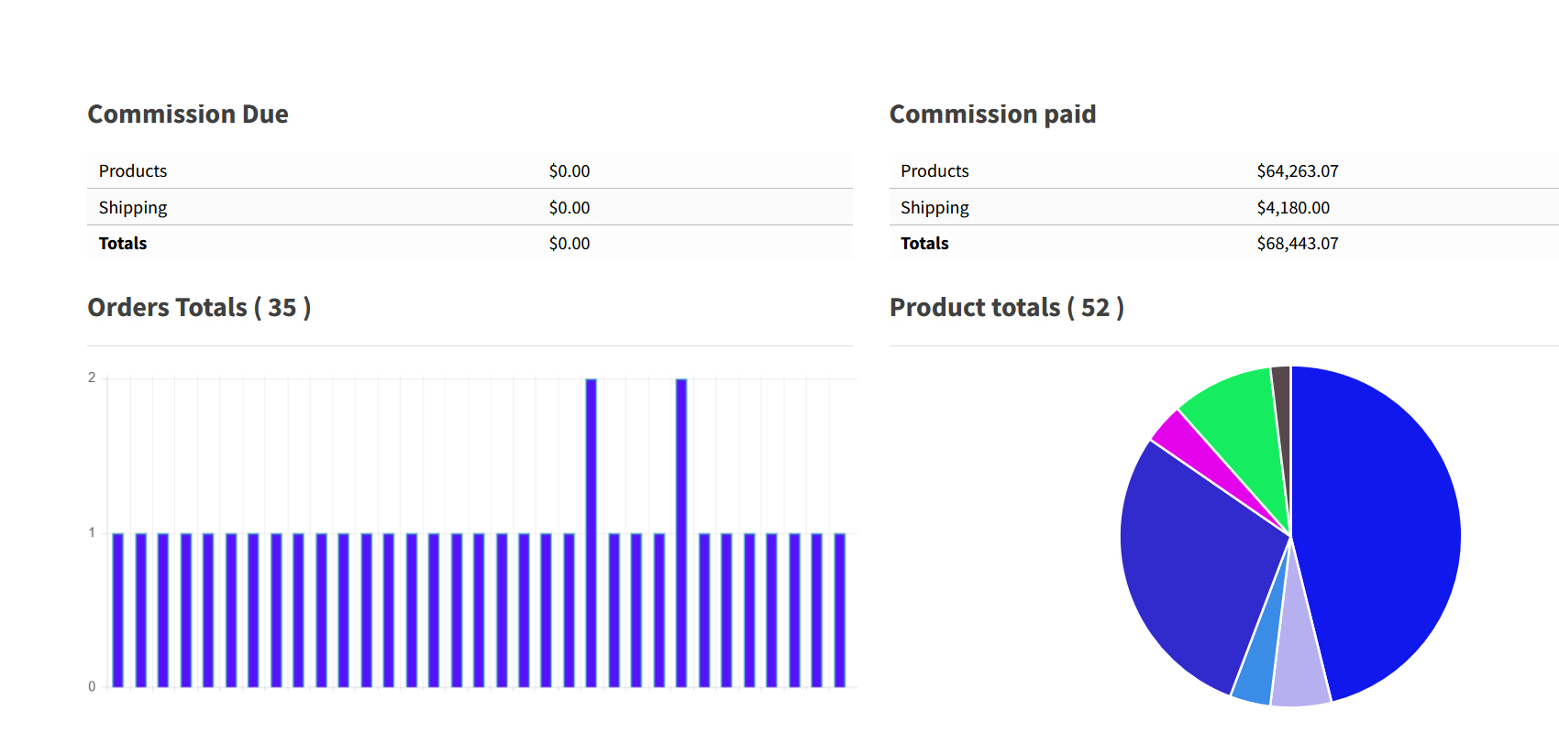Select the $64,263.07 products commission value
This screenshot has width=1559, height=733.
click(x=1297, y=171)
